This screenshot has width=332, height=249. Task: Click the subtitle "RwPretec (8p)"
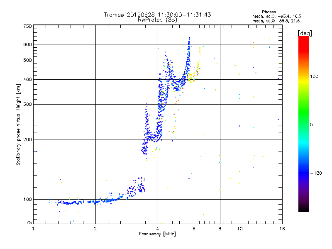coord(157,20)
